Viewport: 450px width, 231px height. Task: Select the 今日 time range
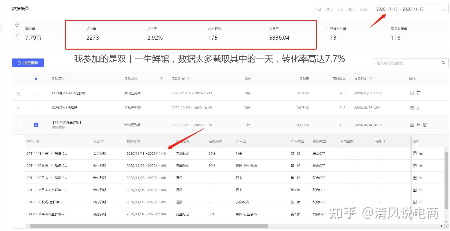click(317, 9)
